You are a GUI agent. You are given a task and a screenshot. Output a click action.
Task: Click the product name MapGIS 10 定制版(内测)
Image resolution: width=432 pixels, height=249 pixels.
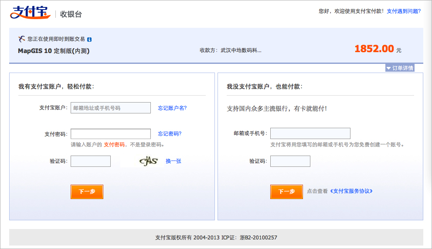(x=54, y=51)
